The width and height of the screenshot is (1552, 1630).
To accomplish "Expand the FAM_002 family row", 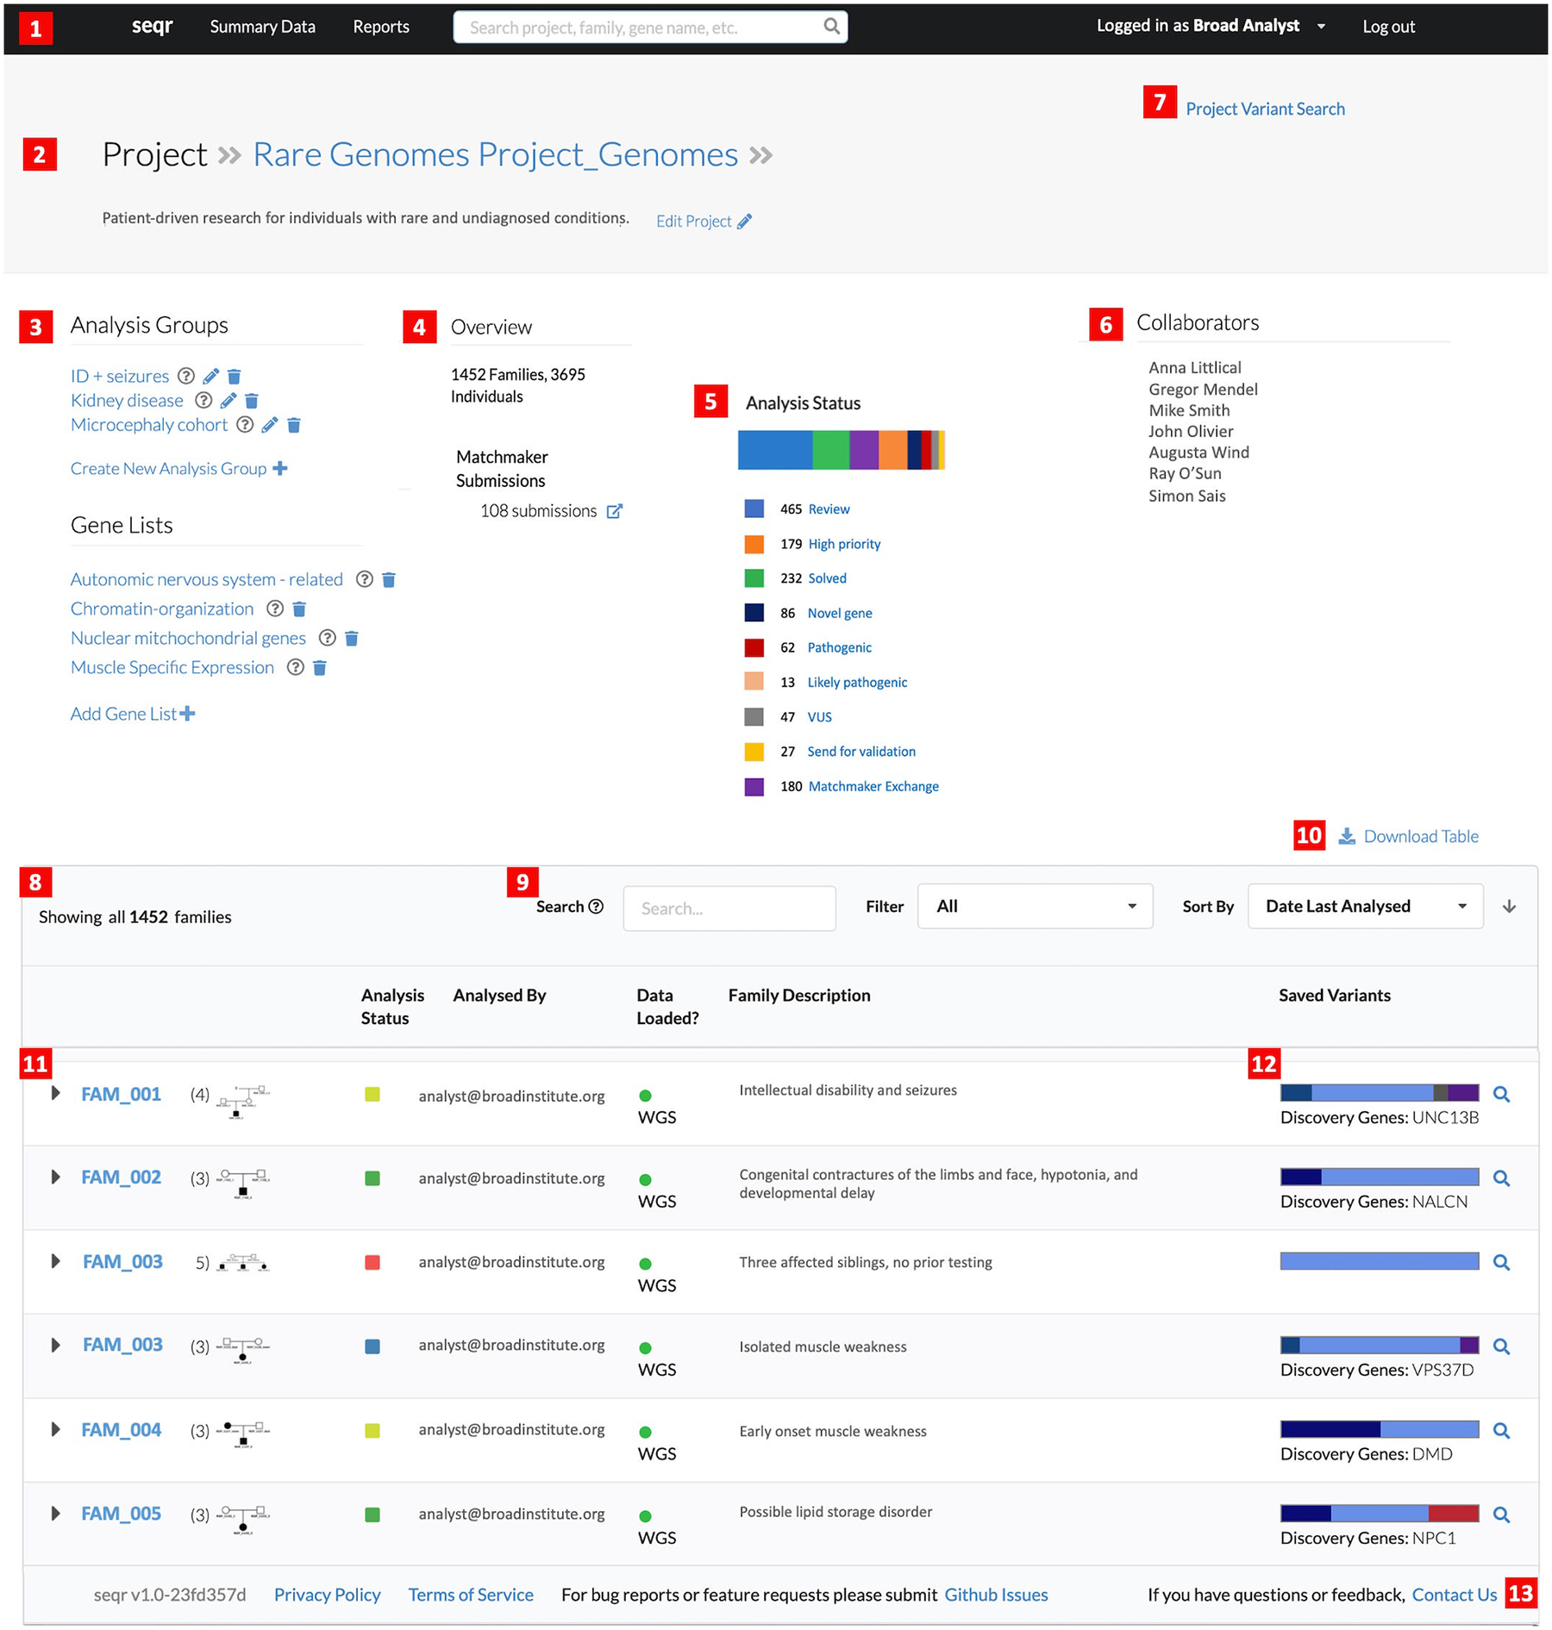I will [55, 1177].
